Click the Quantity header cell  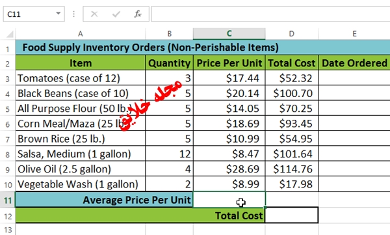pyautogui.click(x=170, y=62)
